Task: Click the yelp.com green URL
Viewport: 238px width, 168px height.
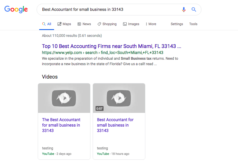Action: (102, 53)
